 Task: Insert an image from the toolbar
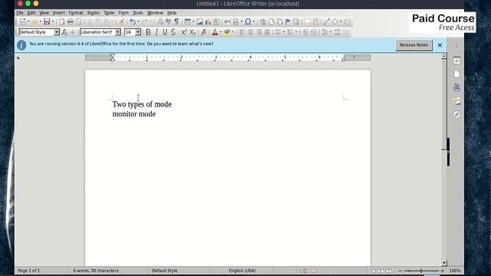199,21
